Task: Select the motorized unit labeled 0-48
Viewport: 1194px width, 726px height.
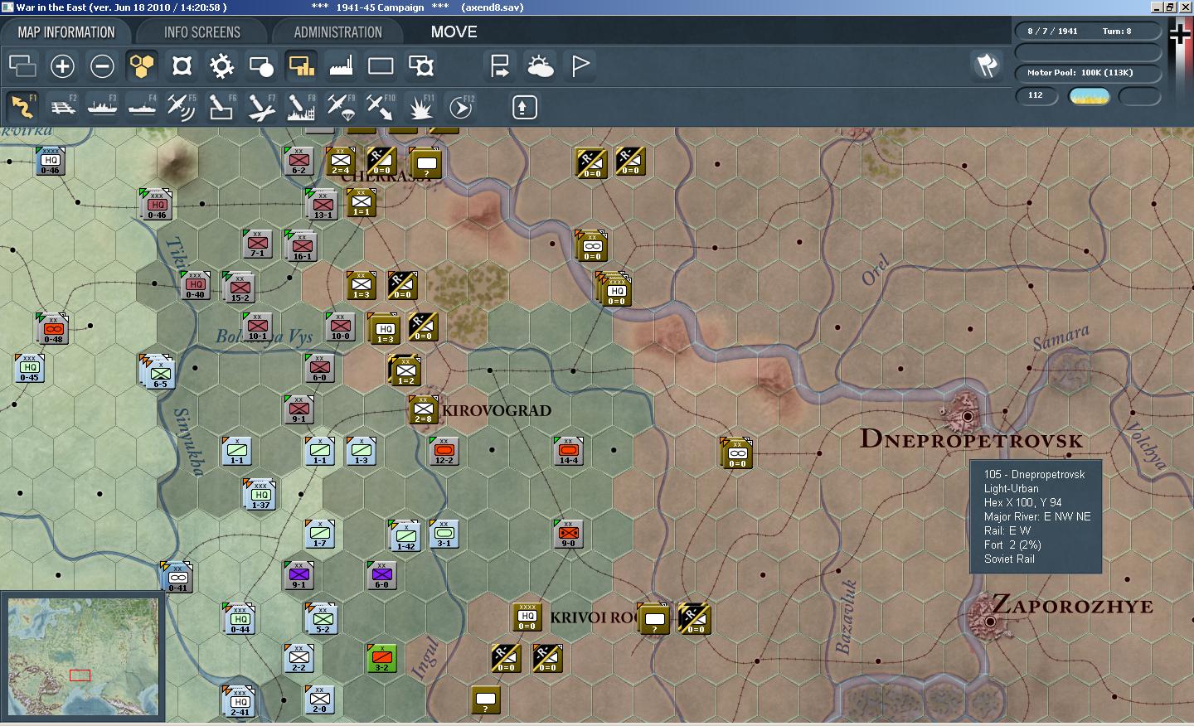Action: (53, 330)
